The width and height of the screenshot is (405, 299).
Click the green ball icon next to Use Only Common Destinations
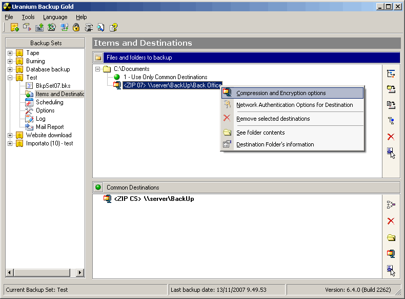117,77
